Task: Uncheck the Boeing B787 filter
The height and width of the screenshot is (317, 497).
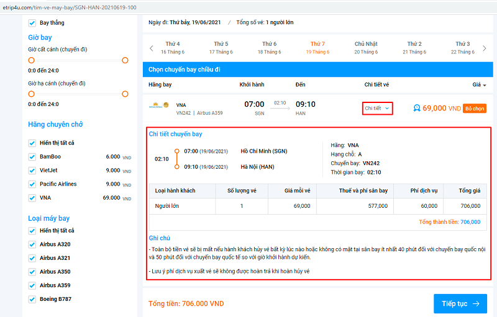Action: click(32, 299)
